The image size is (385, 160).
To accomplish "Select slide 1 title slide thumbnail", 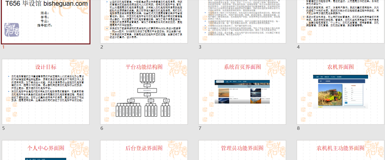I will coord(46,22).
